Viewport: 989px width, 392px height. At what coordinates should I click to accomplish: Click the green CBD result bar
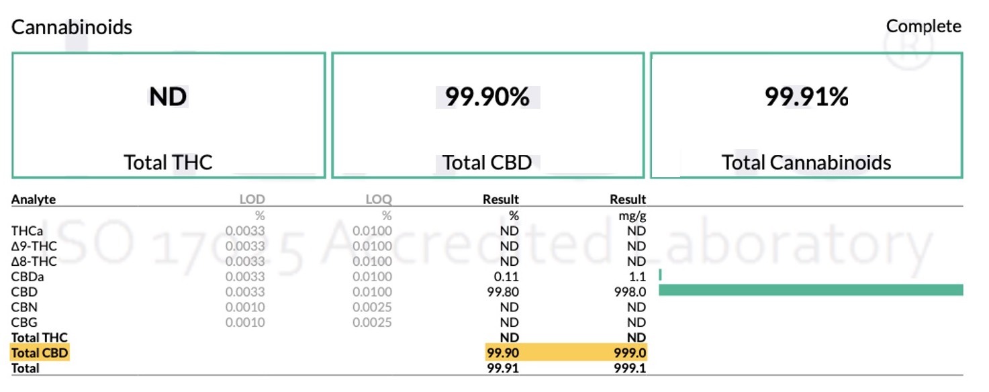click(x=811, y=290)
